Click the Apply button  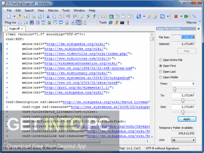point(187,119)
